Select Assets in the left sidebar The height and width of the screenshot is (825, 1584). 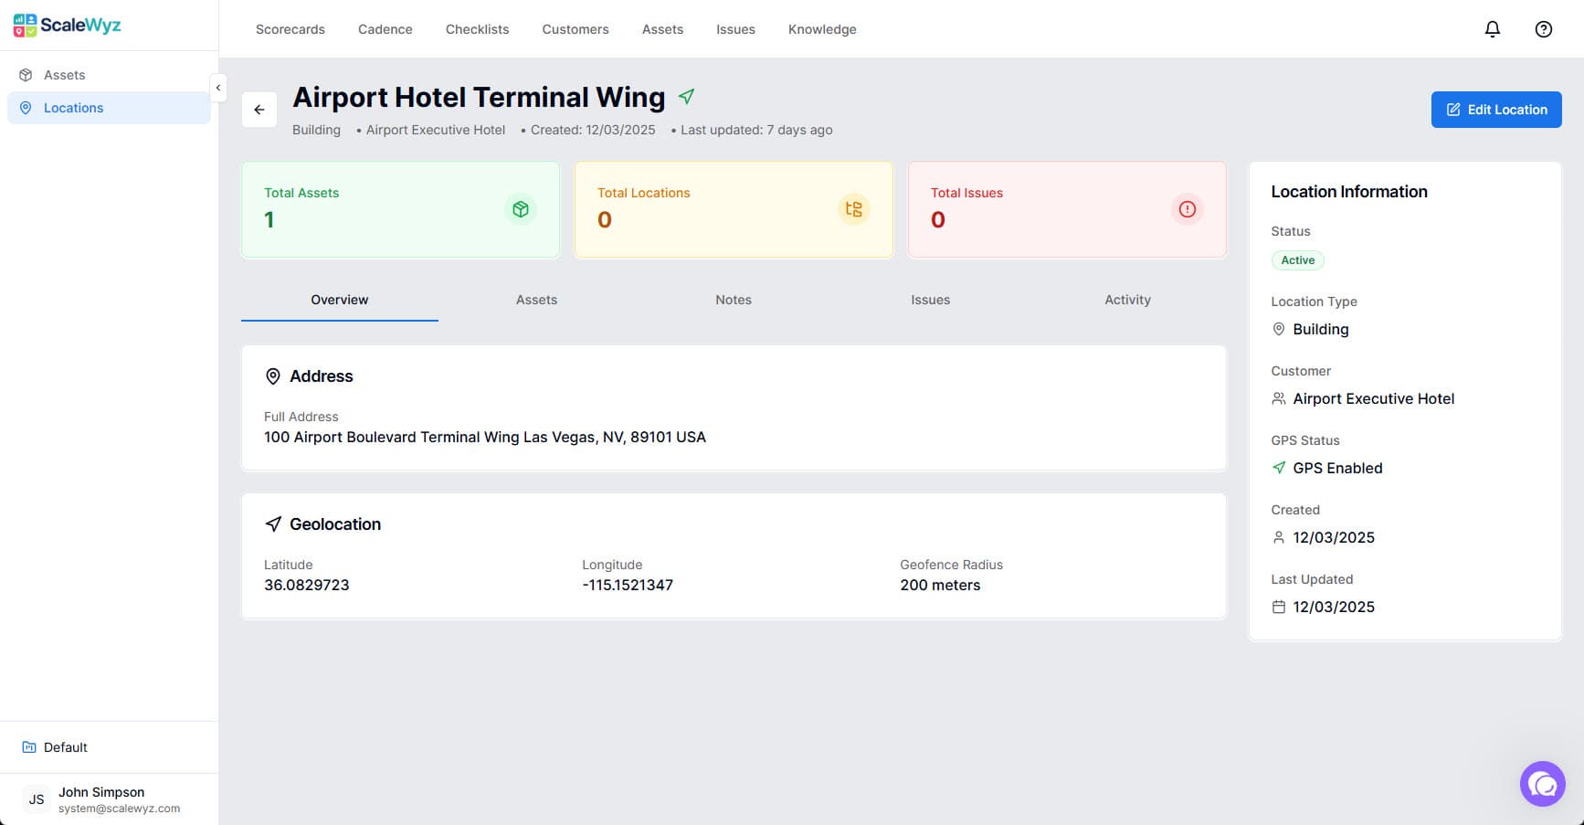coord(64,75)
